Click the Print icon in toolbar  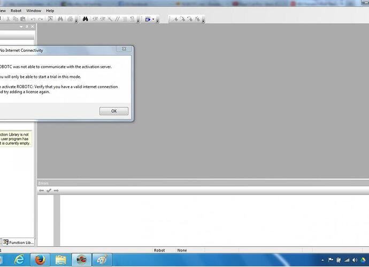(x=70, y=19)
